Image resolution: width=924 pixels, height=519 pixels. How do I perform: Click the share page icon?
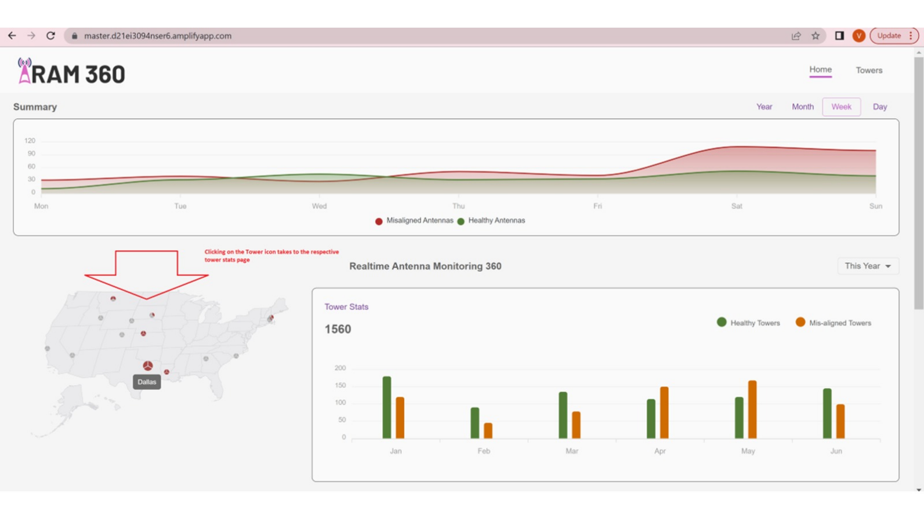click(796, 36)
